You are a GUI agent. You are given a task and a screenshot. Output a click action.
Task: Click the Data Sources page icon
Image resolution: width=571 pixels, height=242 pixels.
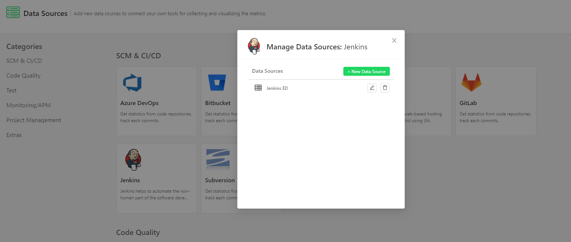13,12
